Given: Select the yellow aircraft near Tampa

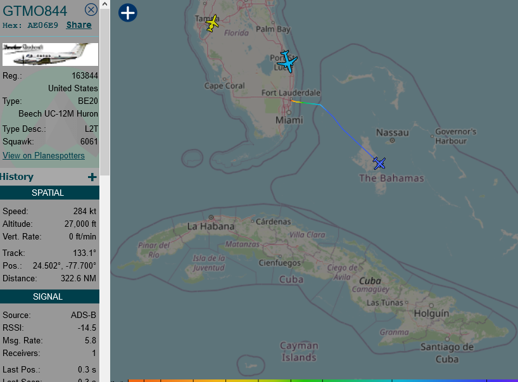Looking at the screenshot, I should [x=212, y=23].
